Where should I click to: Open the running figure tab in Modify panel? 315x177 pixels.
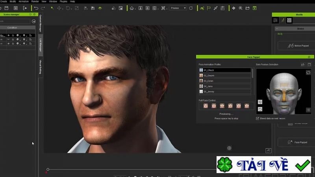tap(283, 20)
